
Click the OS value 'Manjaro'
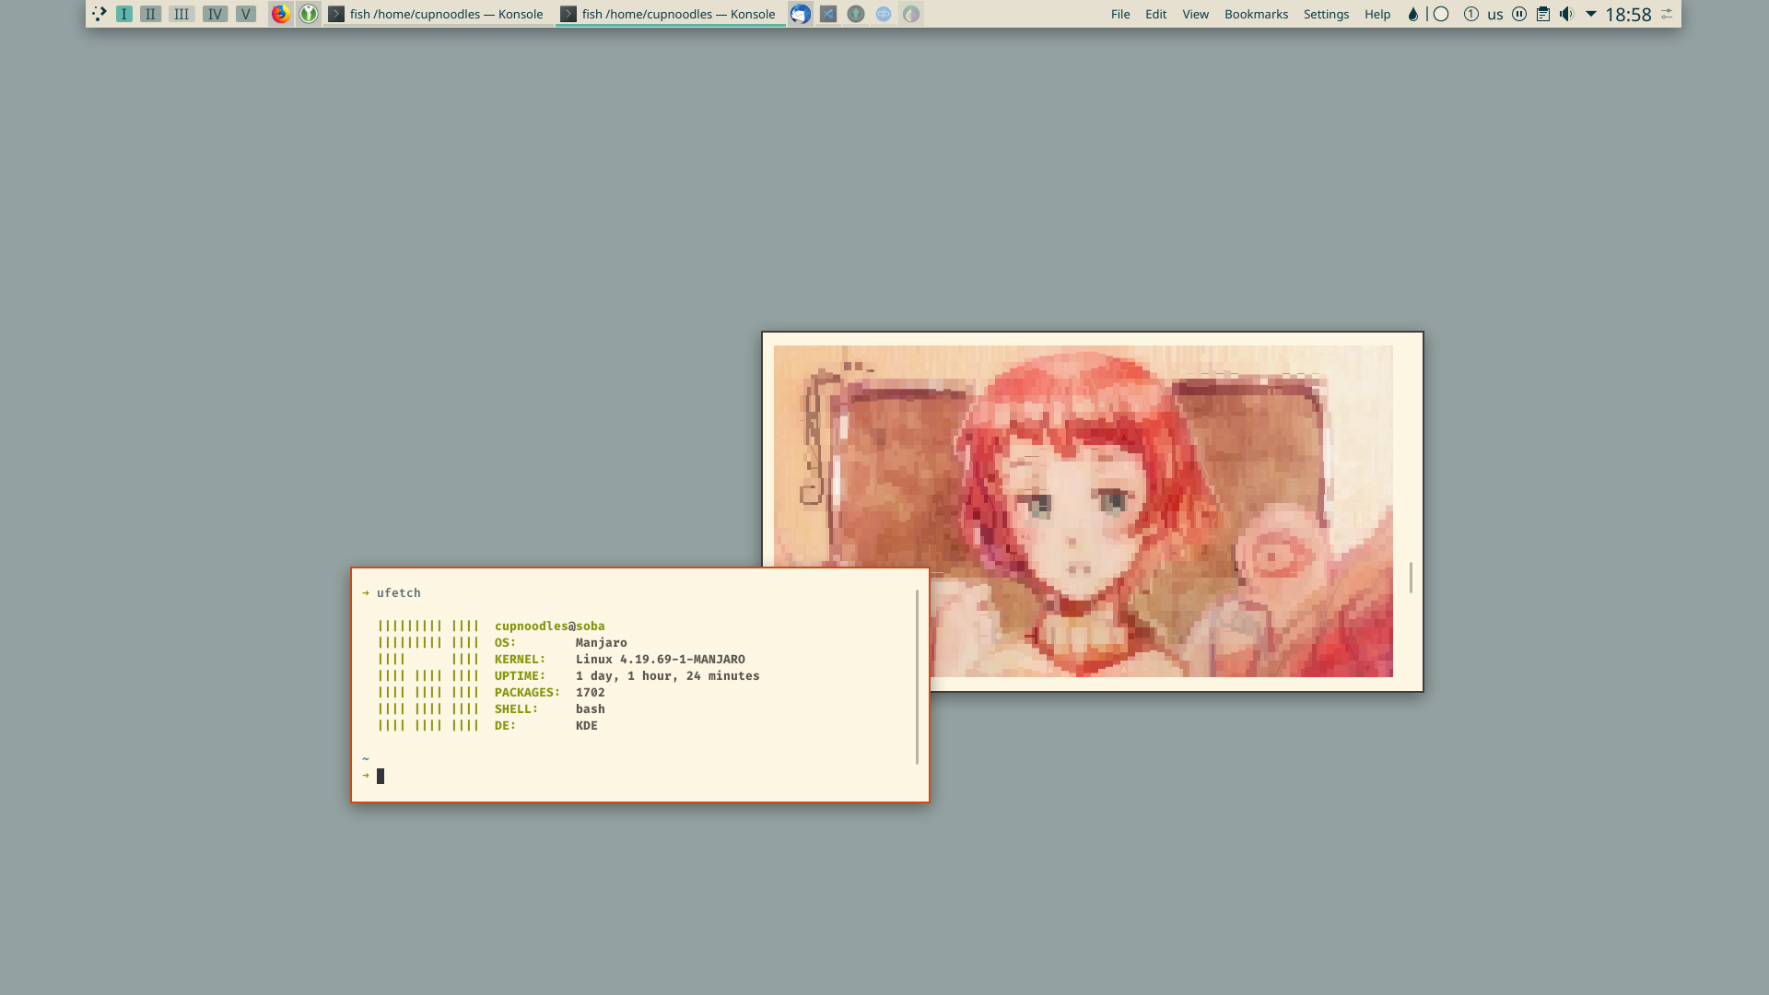coord(601,642)
